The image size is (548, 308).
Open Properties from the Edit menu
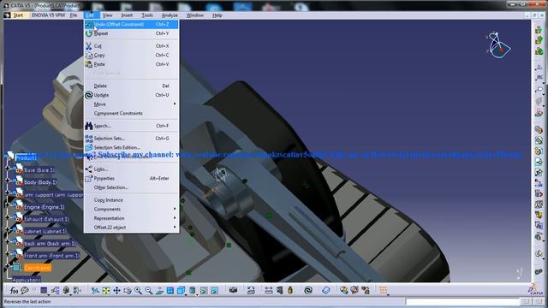[x=131, y=178]
